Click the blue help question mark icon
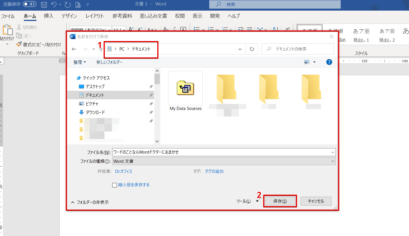The image size is (409, 236). (x=329, y=62)
